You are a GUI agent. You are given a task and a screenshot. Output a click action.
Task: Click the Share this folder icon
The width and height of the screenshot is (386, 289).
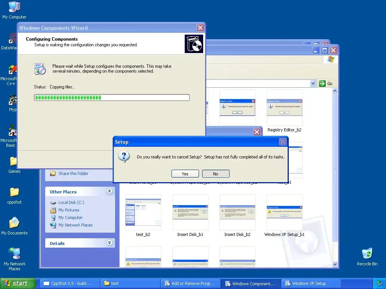[x=53, y=173]
